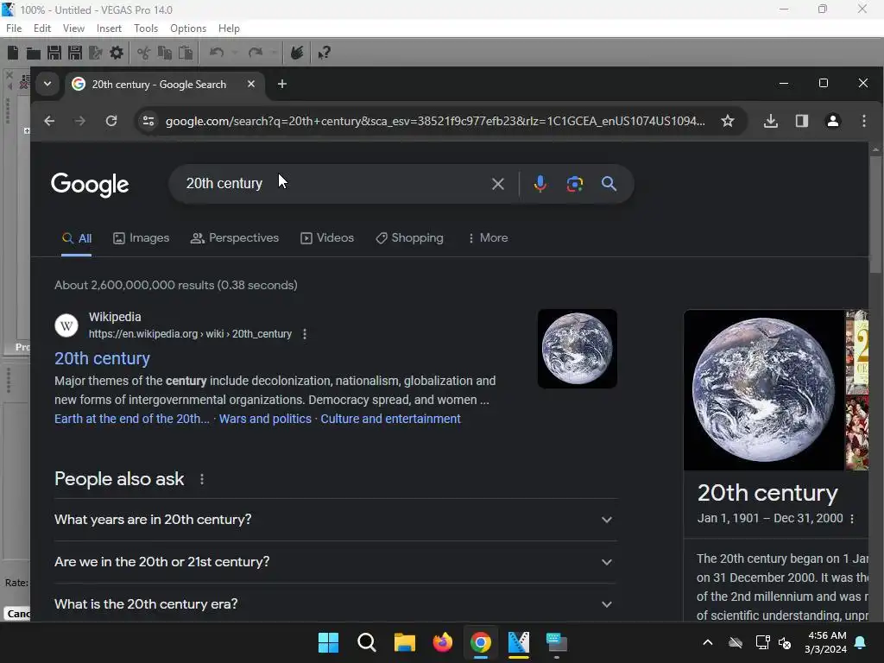This screenshot has height=663, width=884.
Task: Toggle Chrome side panel
Action: [x=802, y=121]
